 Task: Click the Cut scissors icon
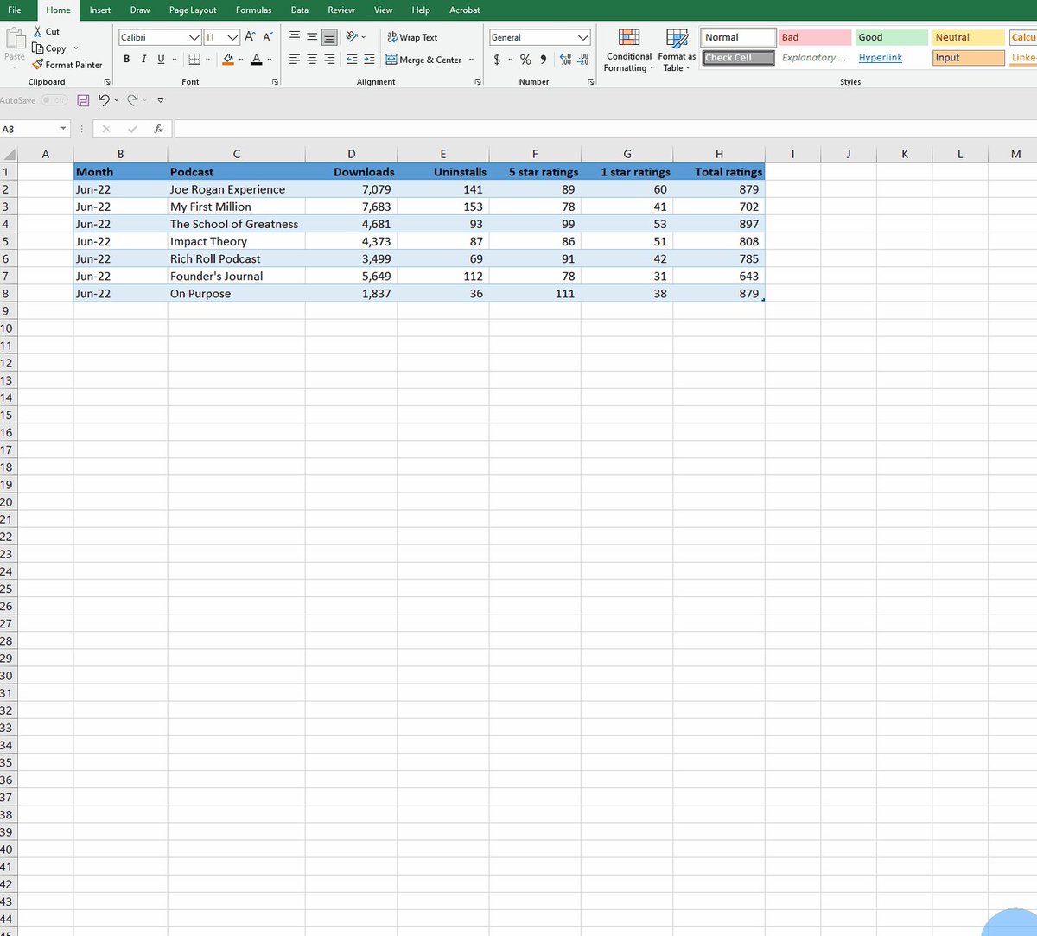(x=38, y=31)
